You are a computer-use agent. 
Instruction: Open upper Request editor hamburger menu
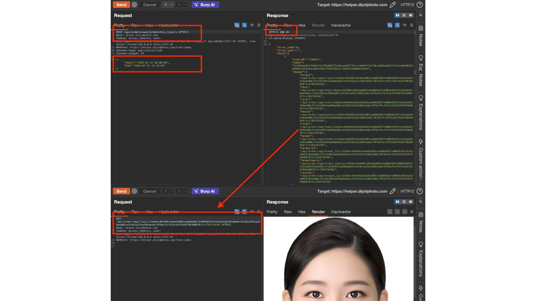(x=259, y=25)
